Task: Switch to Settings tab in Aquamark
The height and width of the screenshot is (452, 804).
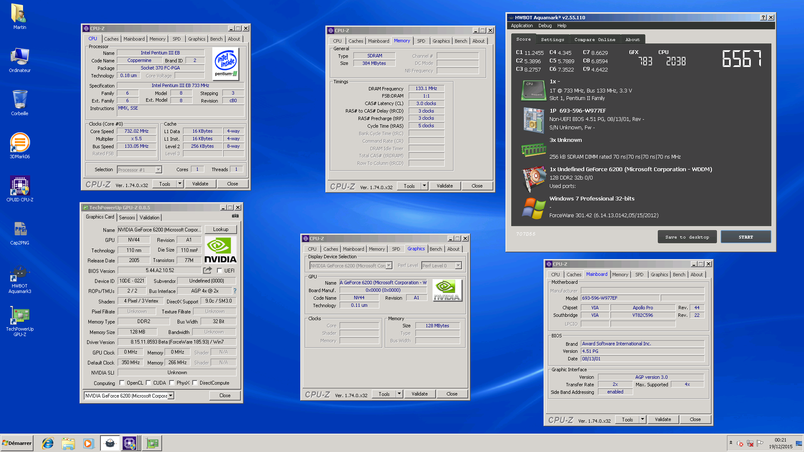Action: click(x=552, y=39)
